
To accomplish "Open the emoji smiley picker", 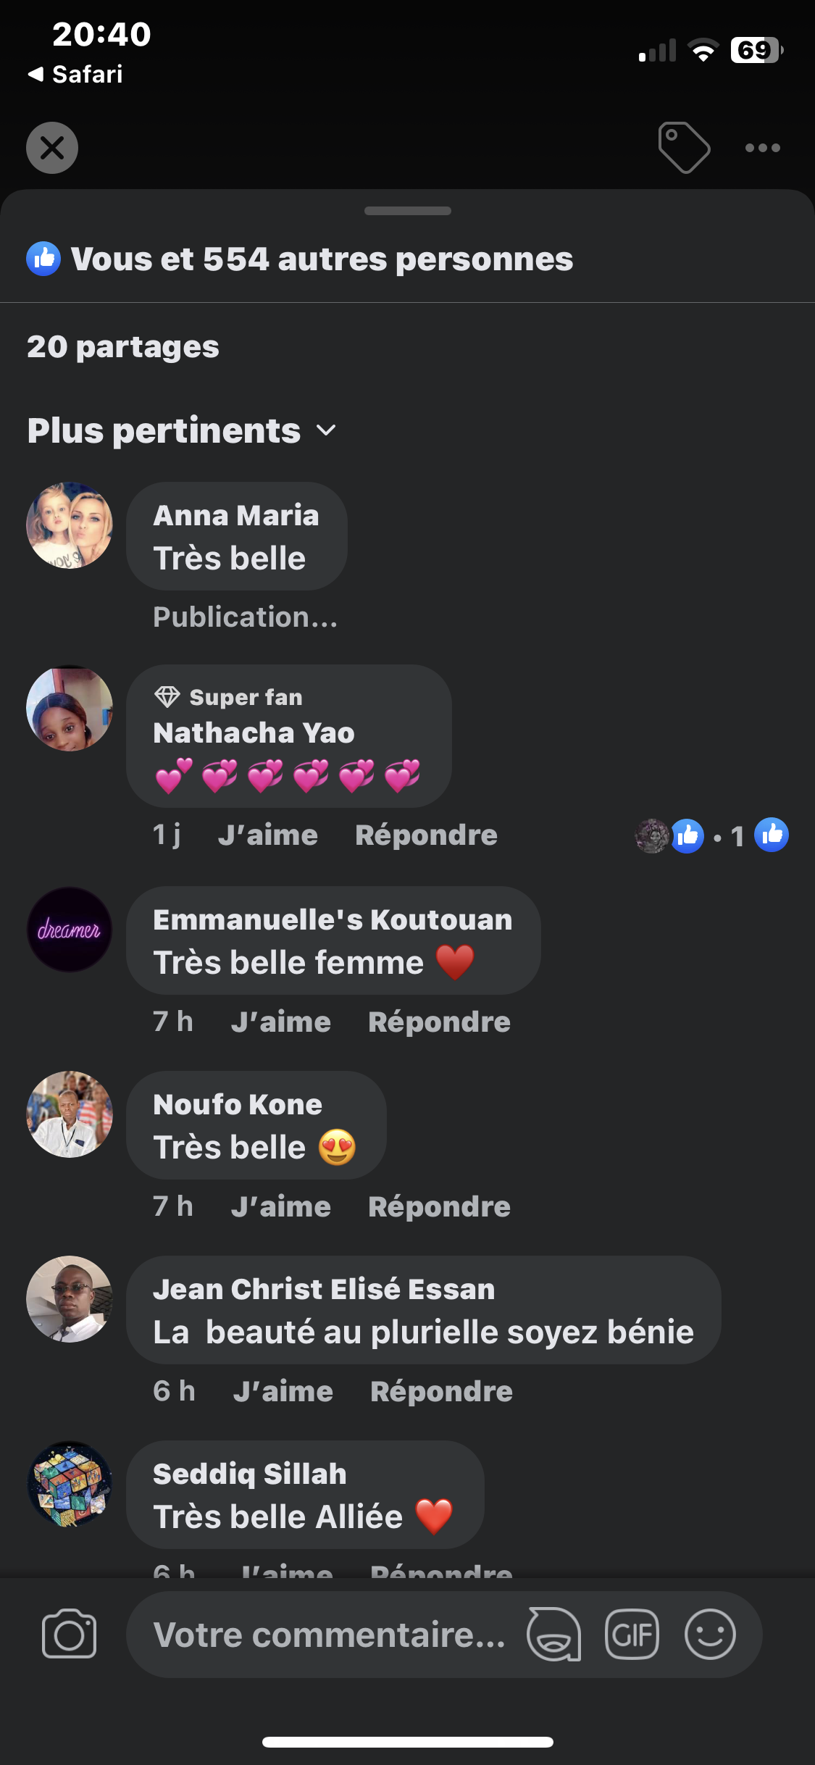I will (710, 1635).
